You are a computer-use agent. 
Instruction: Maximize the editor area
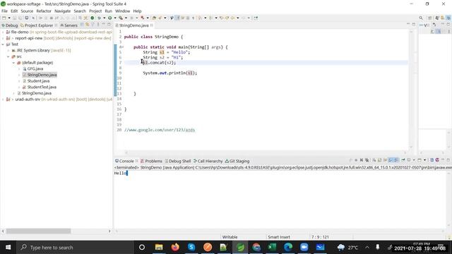(414, 25)
